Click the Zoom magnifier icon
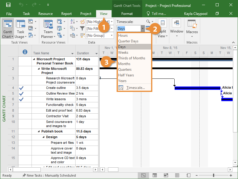The height and width of the screenshot is (179, 238). pos(148,21)
